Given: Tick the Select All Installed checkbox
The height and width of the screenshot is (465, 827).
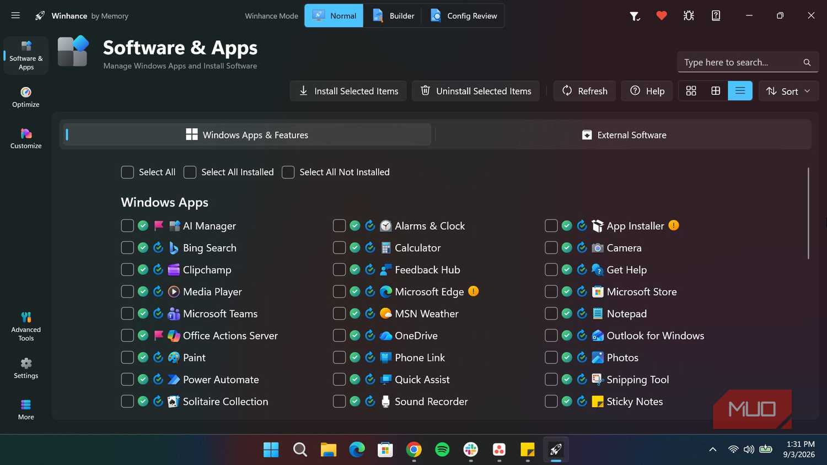Looking at the screenshot, I should click(190, 172).
